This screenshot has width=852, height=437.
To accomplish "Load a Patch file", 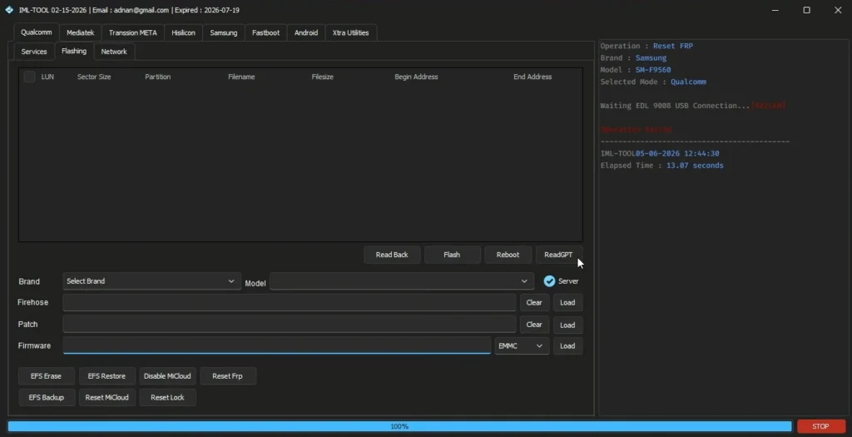I will 567,325.
